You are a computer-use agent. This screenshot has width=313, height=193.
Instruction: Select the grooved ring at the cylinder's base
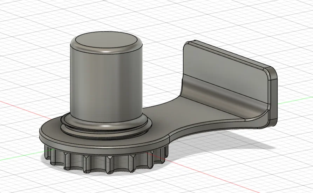pyautogui.click(x=107, y=127)
